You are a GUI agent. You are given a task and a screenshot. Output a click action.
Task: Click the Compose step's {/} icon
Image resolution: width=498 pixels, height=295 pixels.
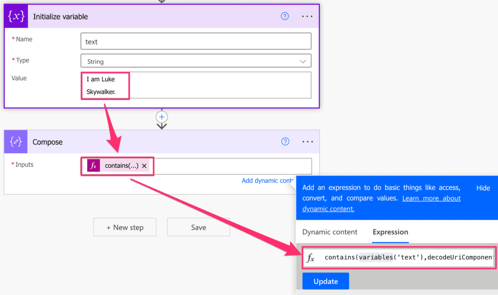pos(16,142)
